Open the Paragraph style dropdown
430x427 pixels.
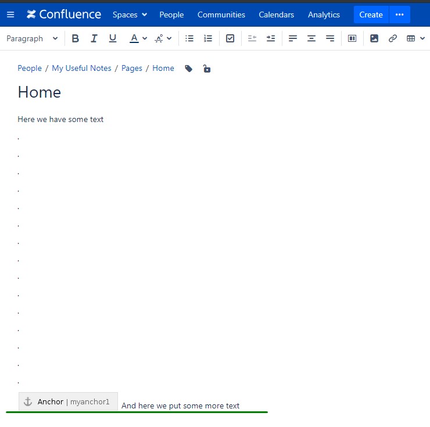tap(32, 38)
